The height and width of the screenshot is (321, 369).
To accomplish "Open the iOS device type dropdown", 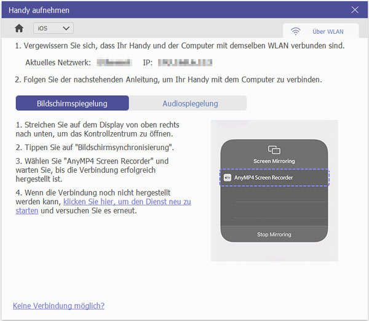I will click(x=53, y=28).
